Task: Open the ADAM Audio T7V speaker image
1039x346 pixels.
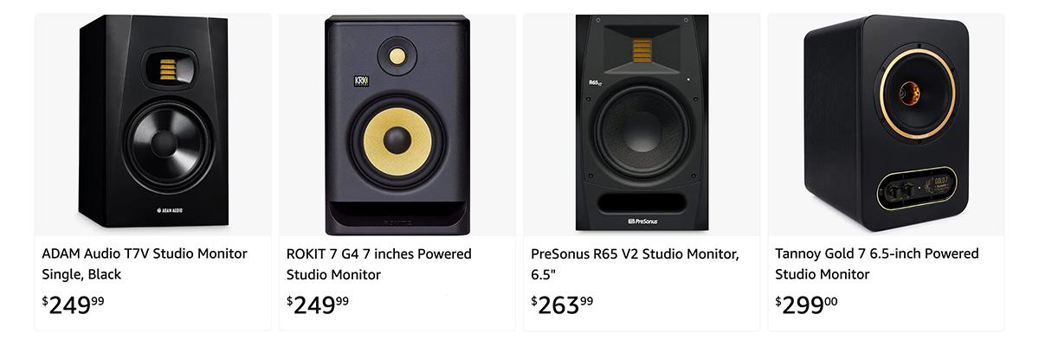Action: pyautogui.click(x=153, y=125)
